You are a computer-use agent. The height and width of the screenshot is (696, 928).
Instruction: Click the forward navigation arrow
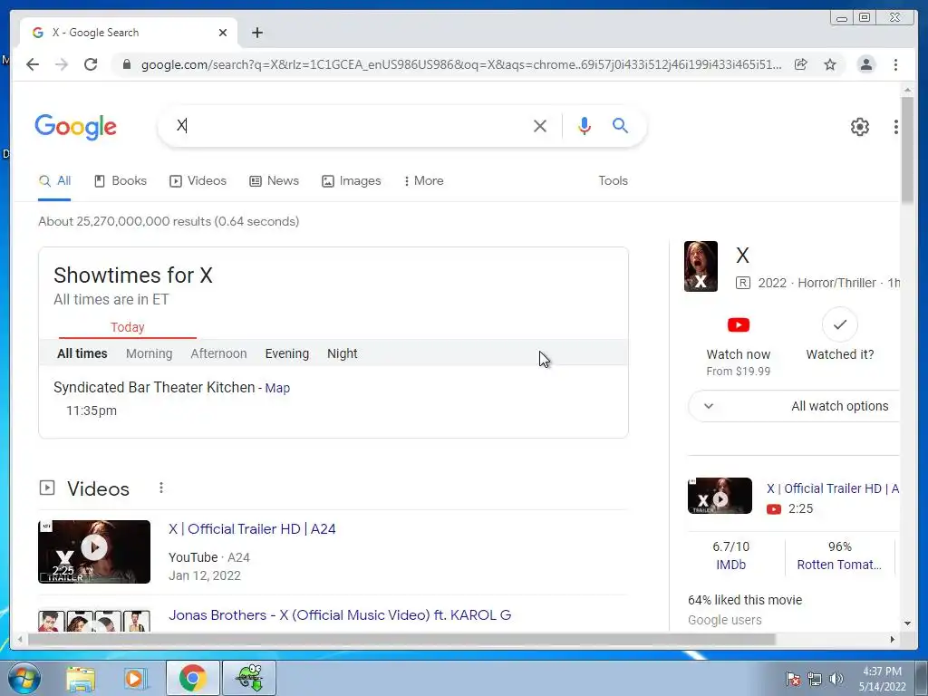(62, 64)
